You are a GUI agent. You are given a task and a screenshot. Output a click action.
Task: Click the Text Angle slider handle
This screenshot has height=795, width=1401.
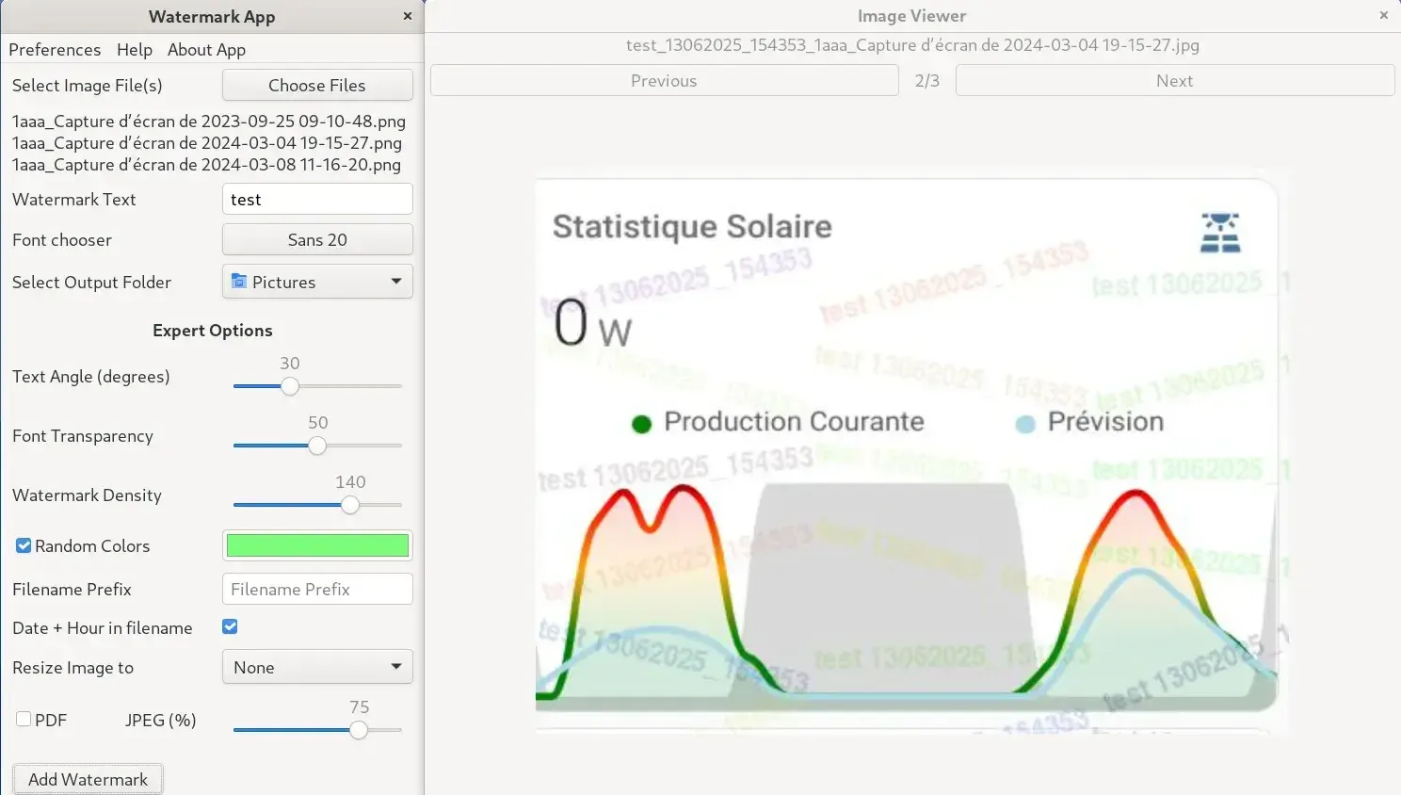click(290, 386)
